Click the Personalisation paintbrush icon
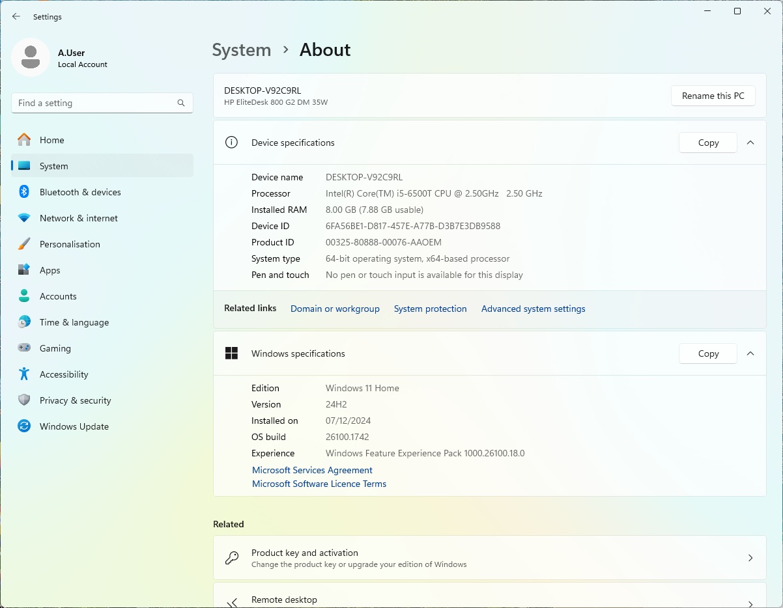Viewport: 783px width, 608px height. (x=24, y=244)
